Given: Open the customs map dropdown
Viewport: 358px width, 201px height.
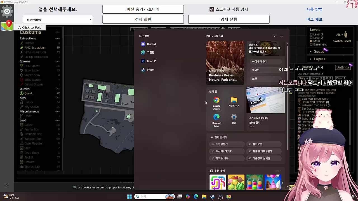Looking at the screenshot, I should (x=57, y=20).
